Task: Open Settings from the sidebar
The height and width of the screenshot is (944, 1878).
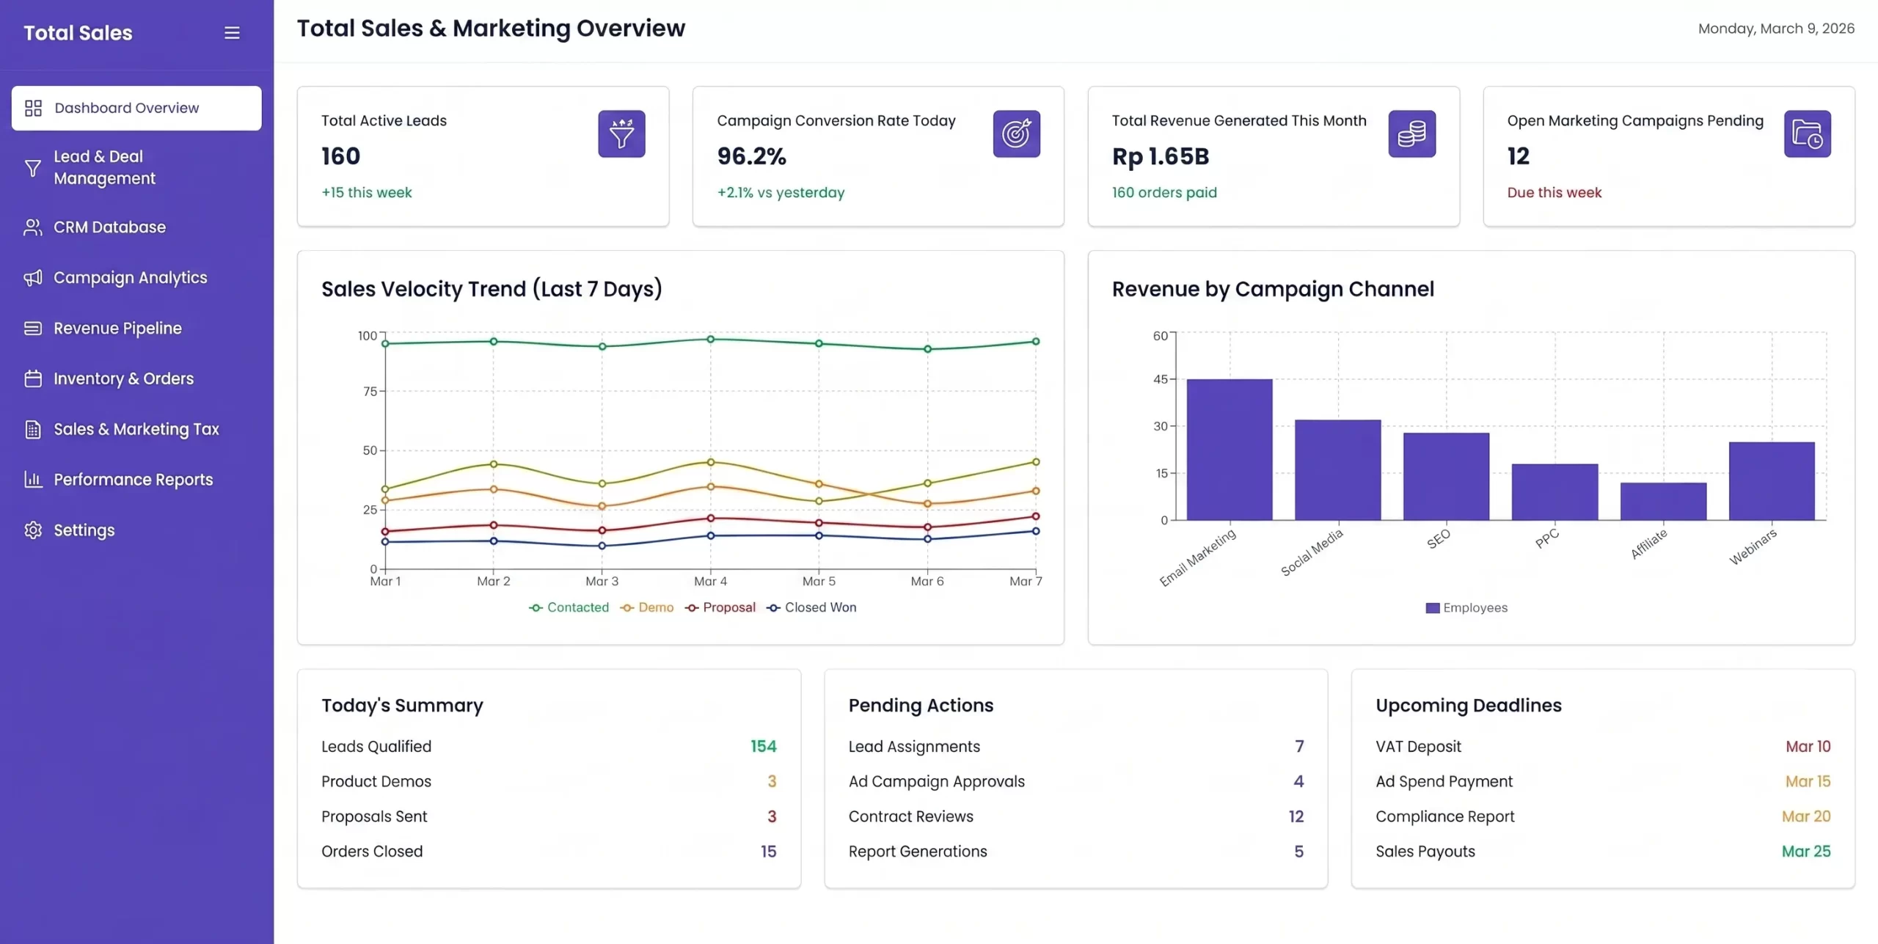Action: pyautogui.click(x=136, y=530)
